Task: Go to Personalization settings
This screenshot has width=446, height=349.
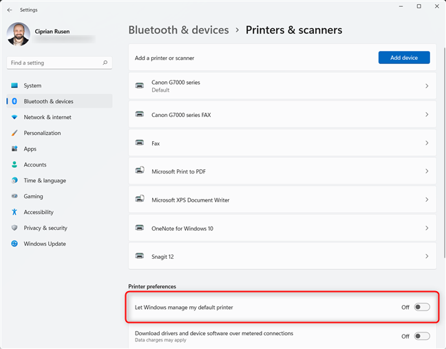Action: [59, 133]
